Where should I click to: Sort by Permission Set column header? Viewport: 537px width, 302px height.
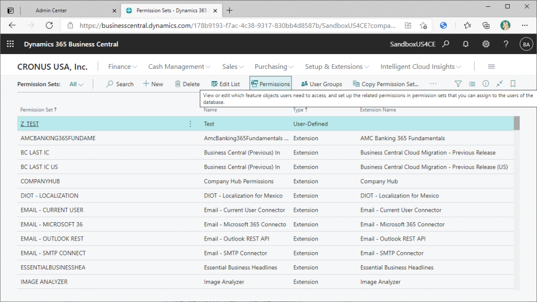[38, 110]
